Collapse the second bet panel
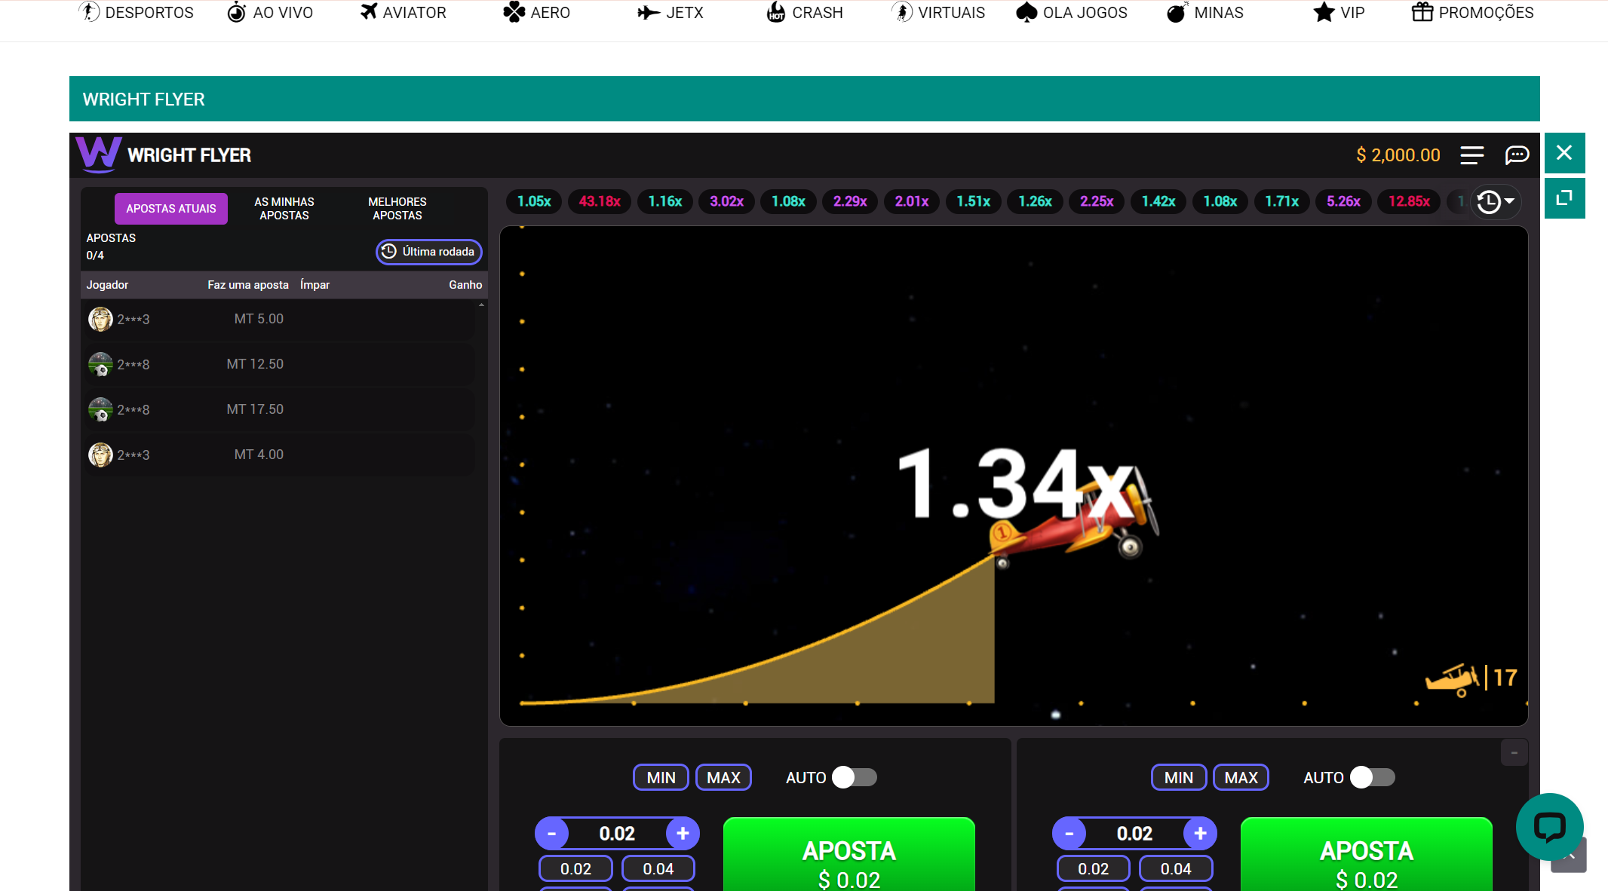 click(x=1514, y=753)
